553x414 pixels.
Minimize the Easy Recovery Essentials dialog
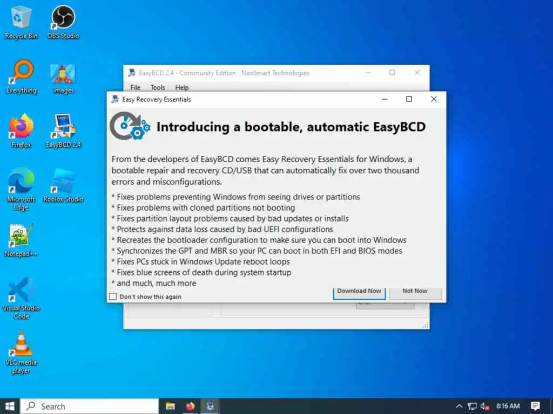point(385,99)
